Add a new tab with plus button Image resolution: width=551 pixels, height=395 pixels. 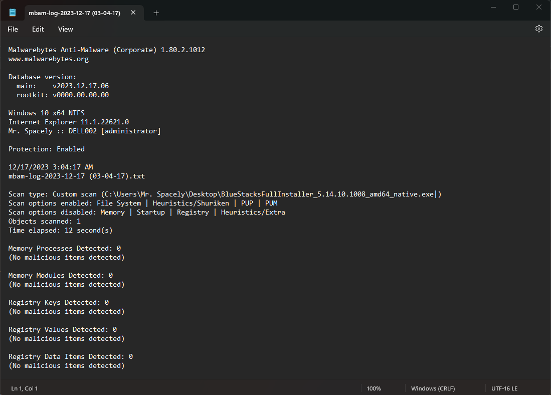click(x=156, y=13)
